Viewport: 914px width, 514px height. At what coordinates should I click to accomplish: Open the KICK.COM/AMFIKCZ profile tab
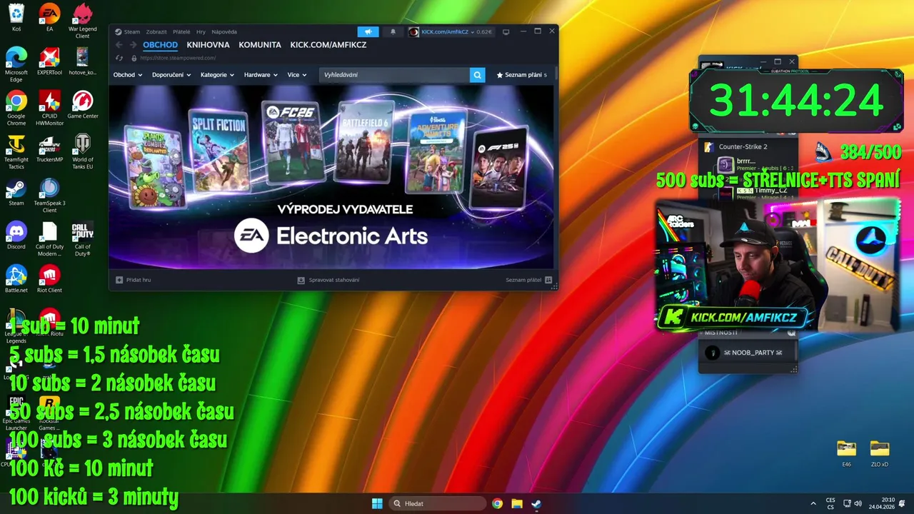(x=328, y=44)
